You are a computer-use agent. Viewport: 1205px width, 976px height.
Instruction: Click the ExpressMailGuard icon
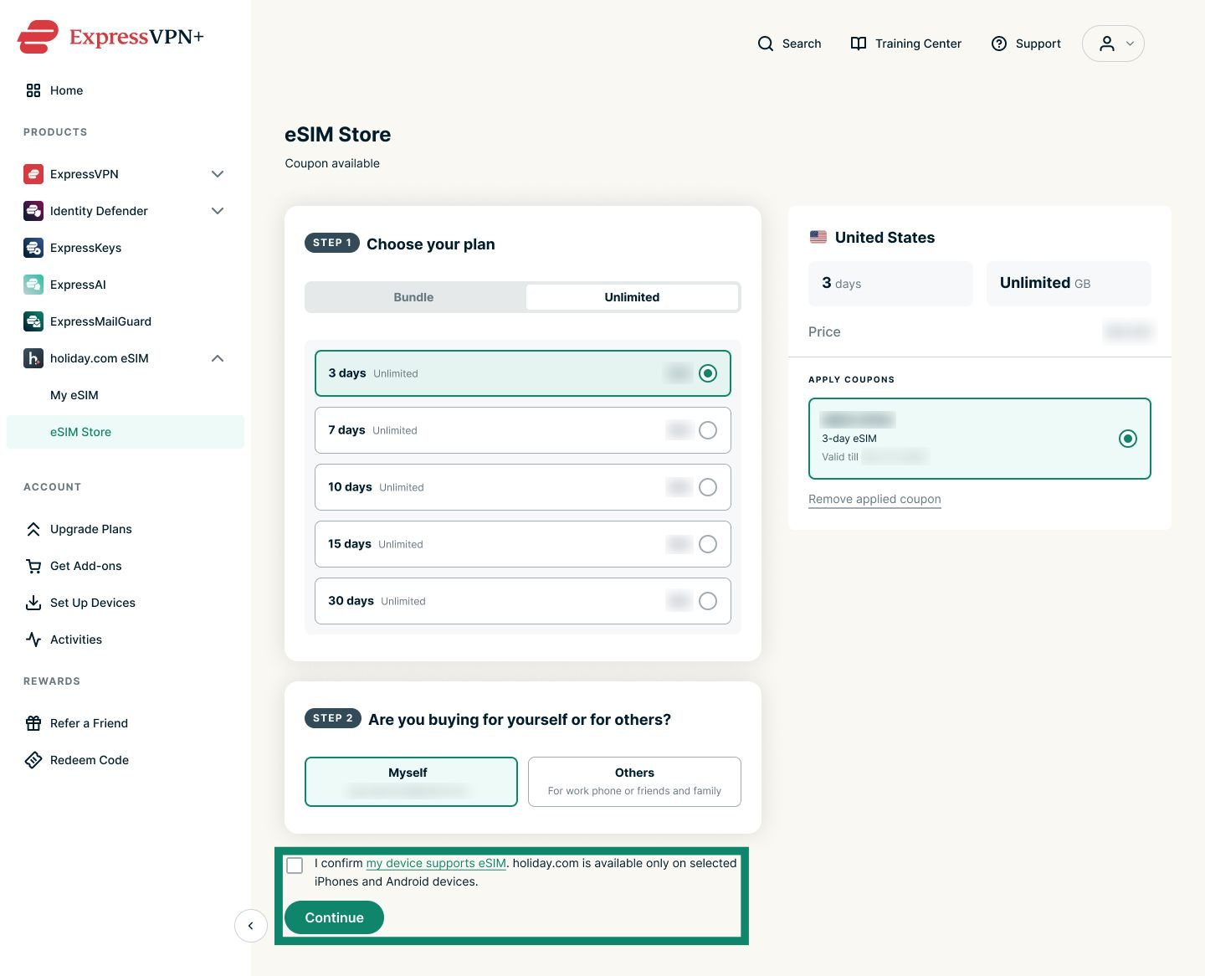tap(33, 321)
